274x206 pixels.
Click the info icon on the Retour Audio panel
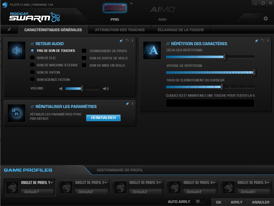pos(132,41)
